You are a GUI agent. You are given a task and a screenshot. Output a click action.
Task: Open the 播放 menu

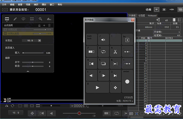coord(44,5)
